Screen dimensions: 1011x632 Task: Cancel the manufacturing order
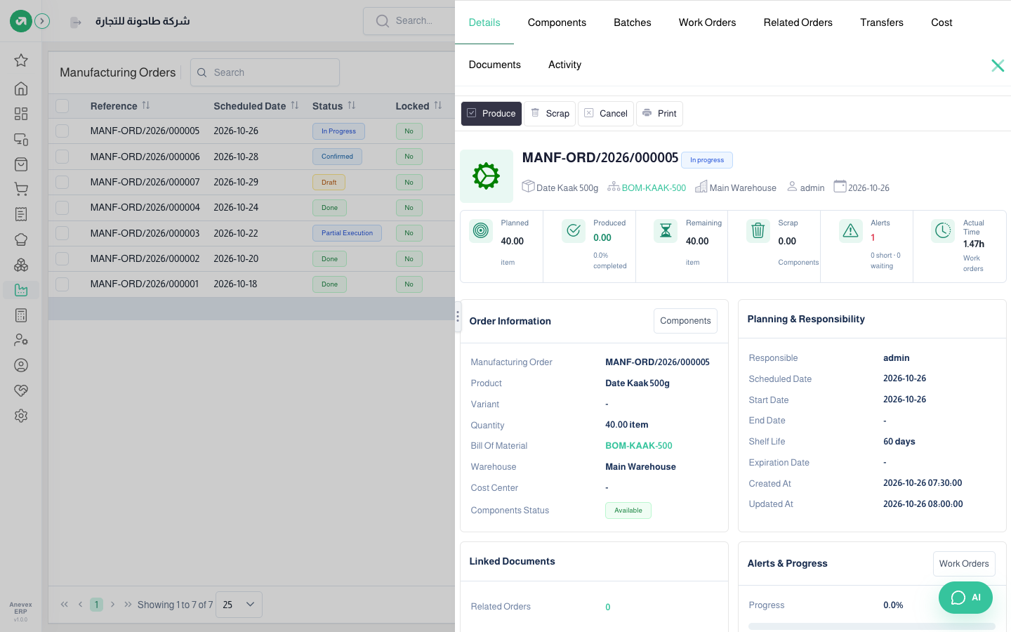606,114
